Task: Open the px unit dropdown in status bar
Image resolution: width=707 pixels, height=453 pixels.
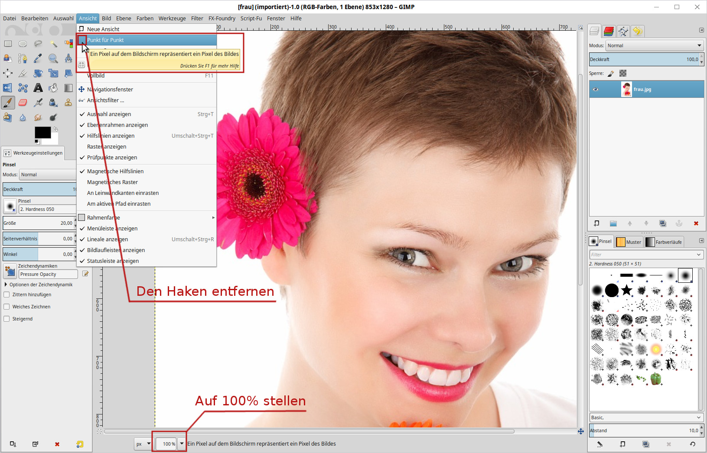Action: (143, 444)
